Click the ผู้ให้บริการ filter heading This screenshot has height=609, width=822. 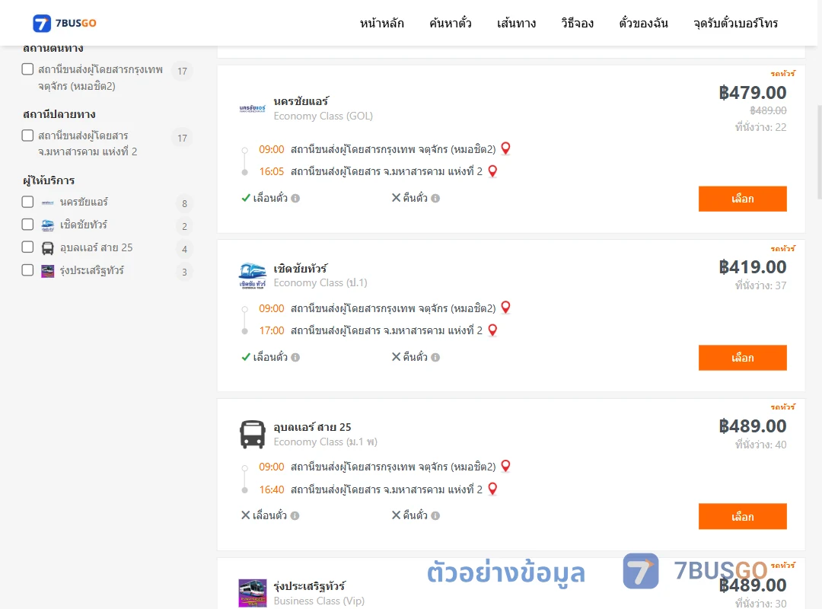[x=49, y=180]
